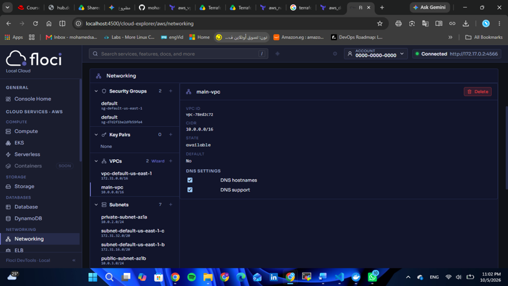Add a new security group

click(171, 91)
